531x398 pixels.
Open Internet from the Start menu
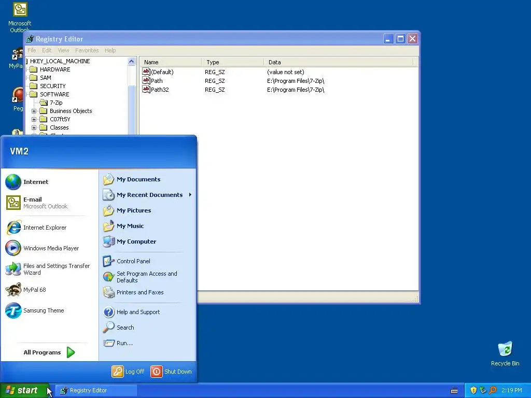pyautogui.click(x=36, y=182)
